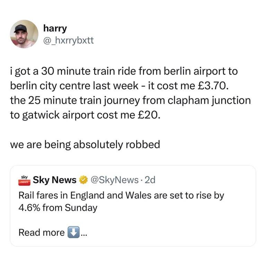Click the display name "harry"
The width and height of the screenshot is (266, 266).
click(54, 28)
